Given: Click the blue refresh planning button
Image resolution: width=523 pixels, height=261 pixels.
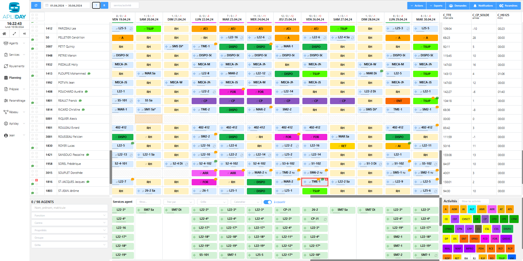Looking at the screenshot, I should (x=36, y=5).
